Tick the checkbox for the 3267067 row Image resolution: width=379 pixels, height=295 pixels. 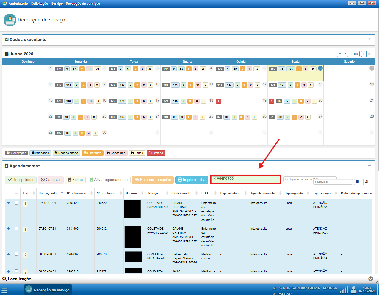coord(16,254)
